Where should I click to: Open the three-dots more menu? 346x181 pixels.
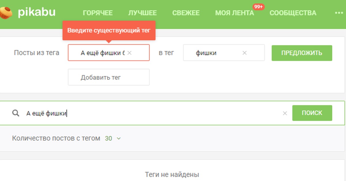click(x=339, y=13)
